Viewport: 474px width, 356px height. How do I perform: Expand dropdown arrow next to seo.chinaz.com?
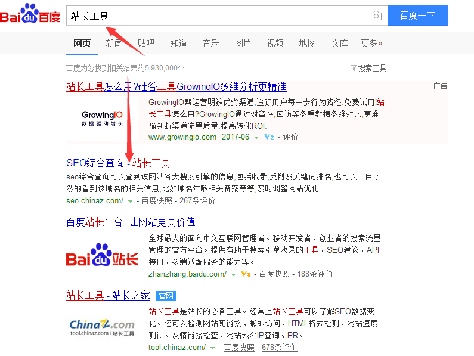pyautogui.click(x=131, y=201)
